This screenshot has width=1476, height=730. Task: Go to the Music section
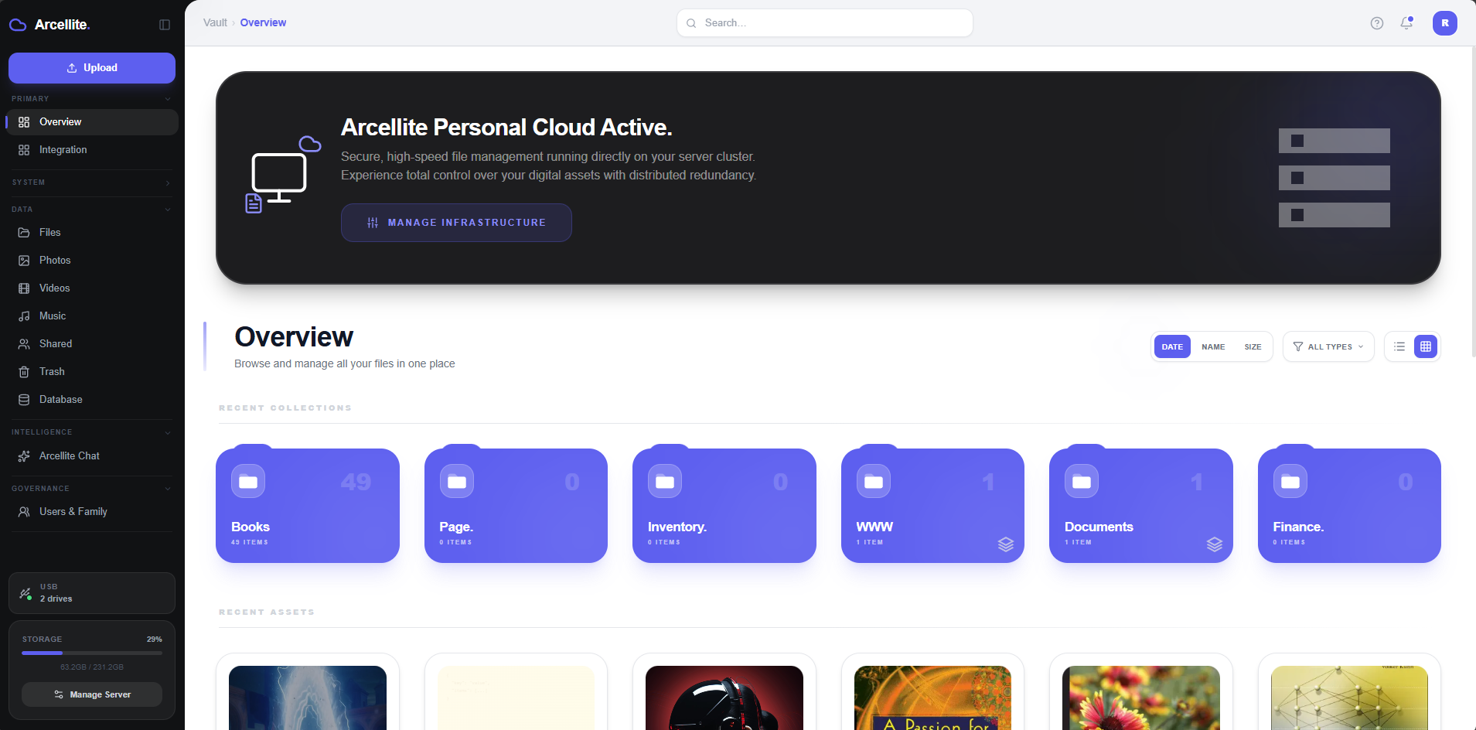[x=52, y=316]
